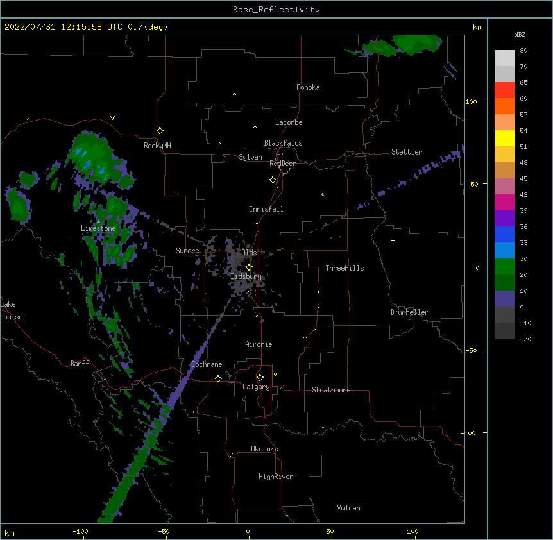Click the Lacombe city label
Viewport: 553px width, 540px height.
point(289,122)
